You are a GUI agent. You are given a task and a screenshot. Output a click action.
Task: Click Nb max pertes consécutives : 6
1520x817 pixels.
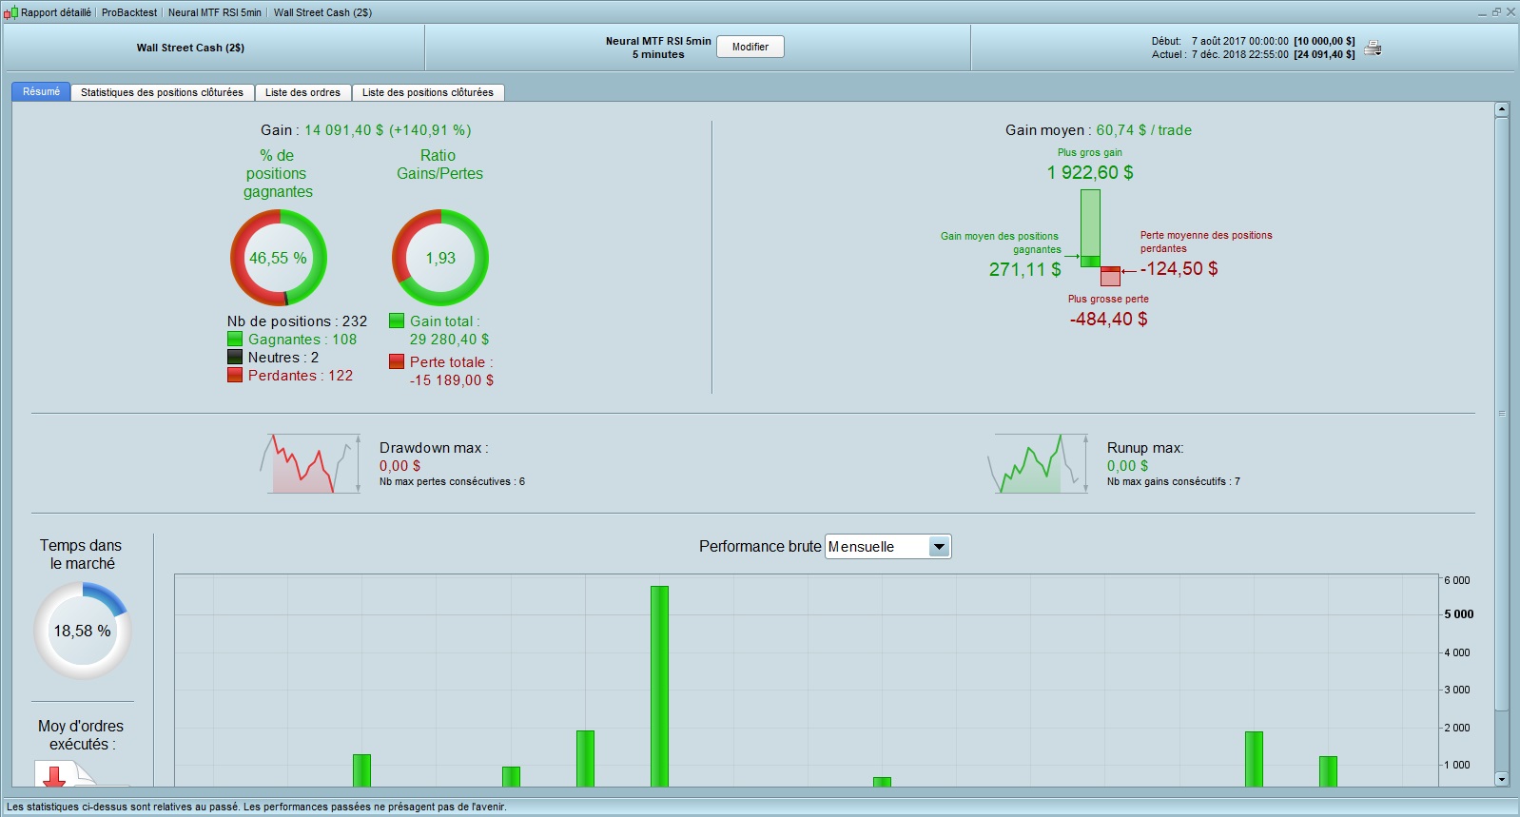(x=452, y=481)
